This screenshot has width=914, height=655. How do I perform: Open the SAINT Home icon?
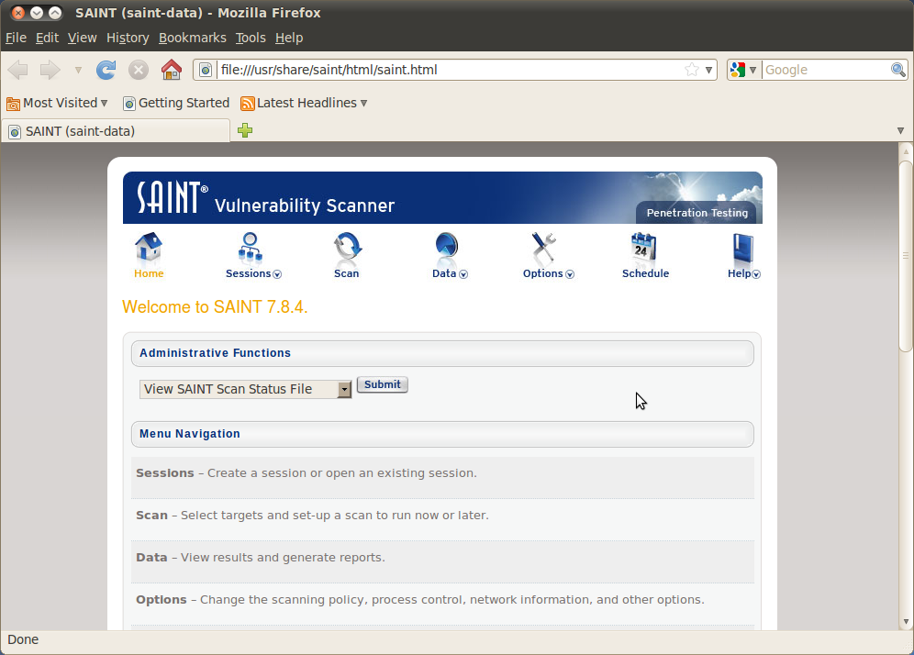[x=149, y=247]
